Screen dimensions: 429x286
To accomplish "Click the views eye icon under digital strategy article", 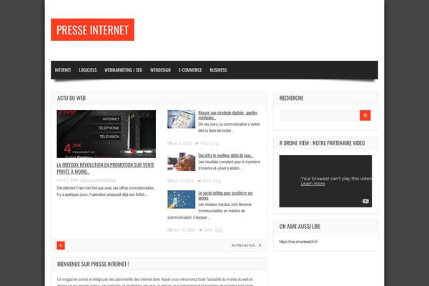I will tap(197, 144).
